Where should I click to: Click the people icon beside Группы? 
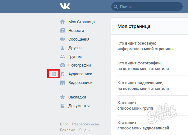click(x=62, y=57)
